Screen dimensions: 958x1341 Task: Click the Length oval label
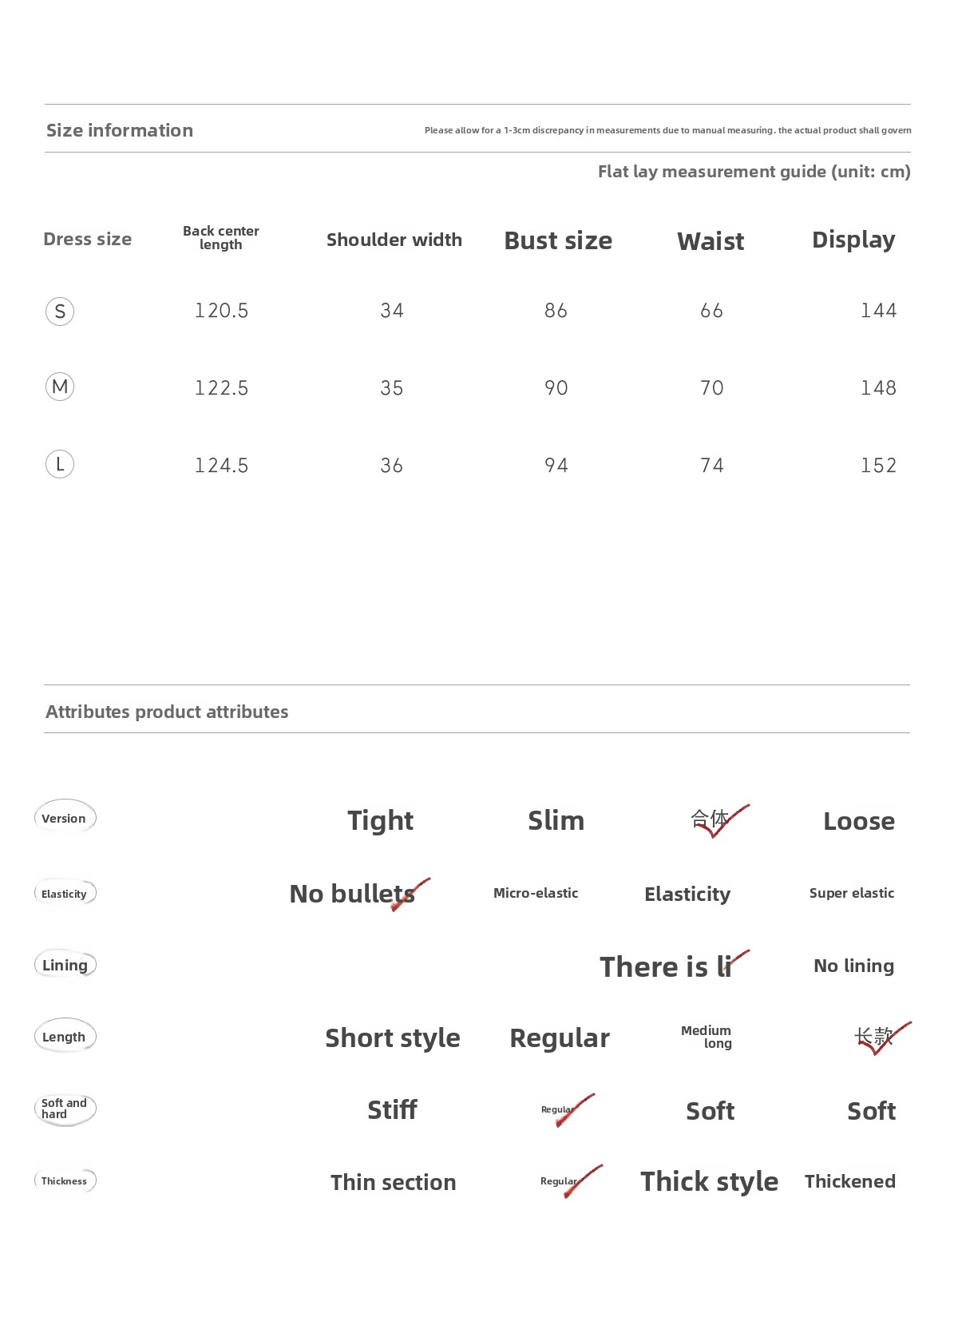(x=65, y=1037)
